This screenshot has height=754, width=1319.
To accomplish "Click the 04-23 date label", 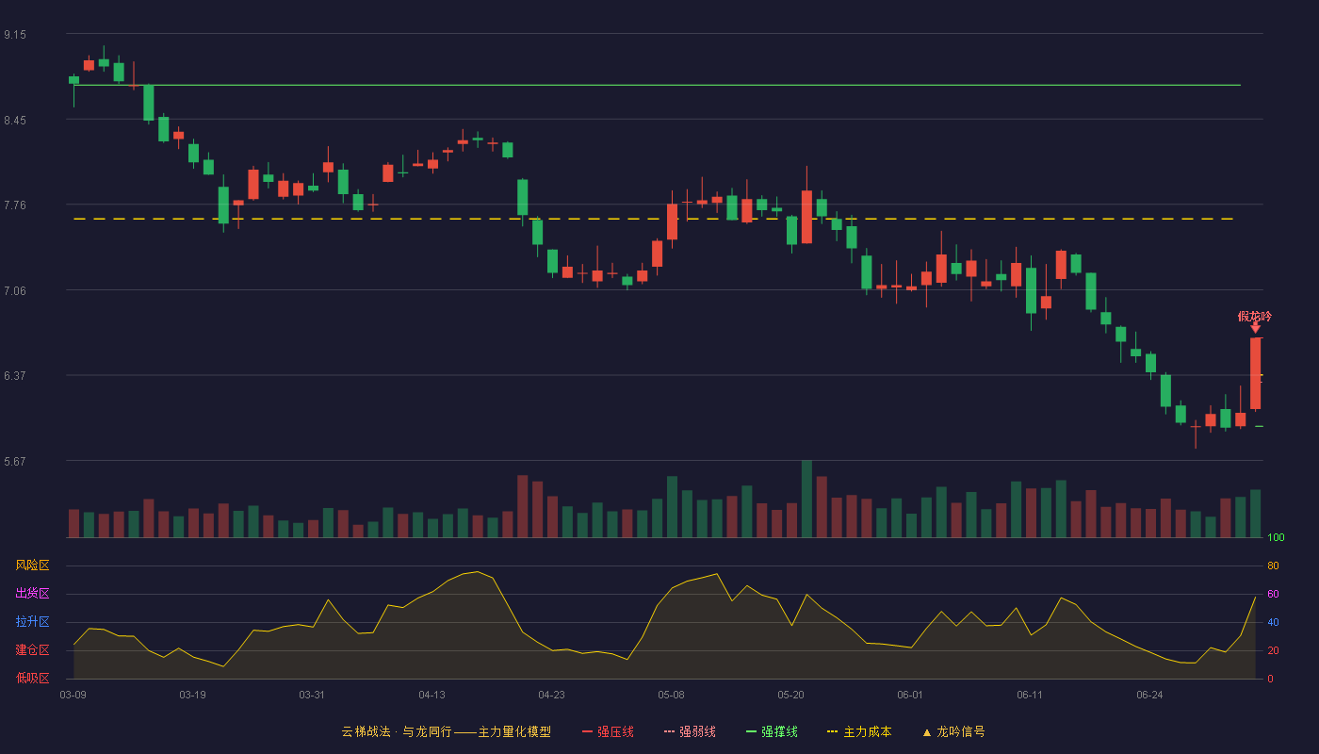I will coord(551,695).
